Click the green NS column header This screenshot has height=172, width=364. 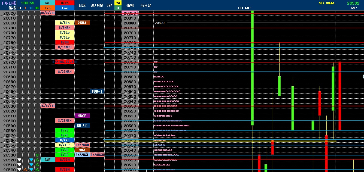[37, 8]
